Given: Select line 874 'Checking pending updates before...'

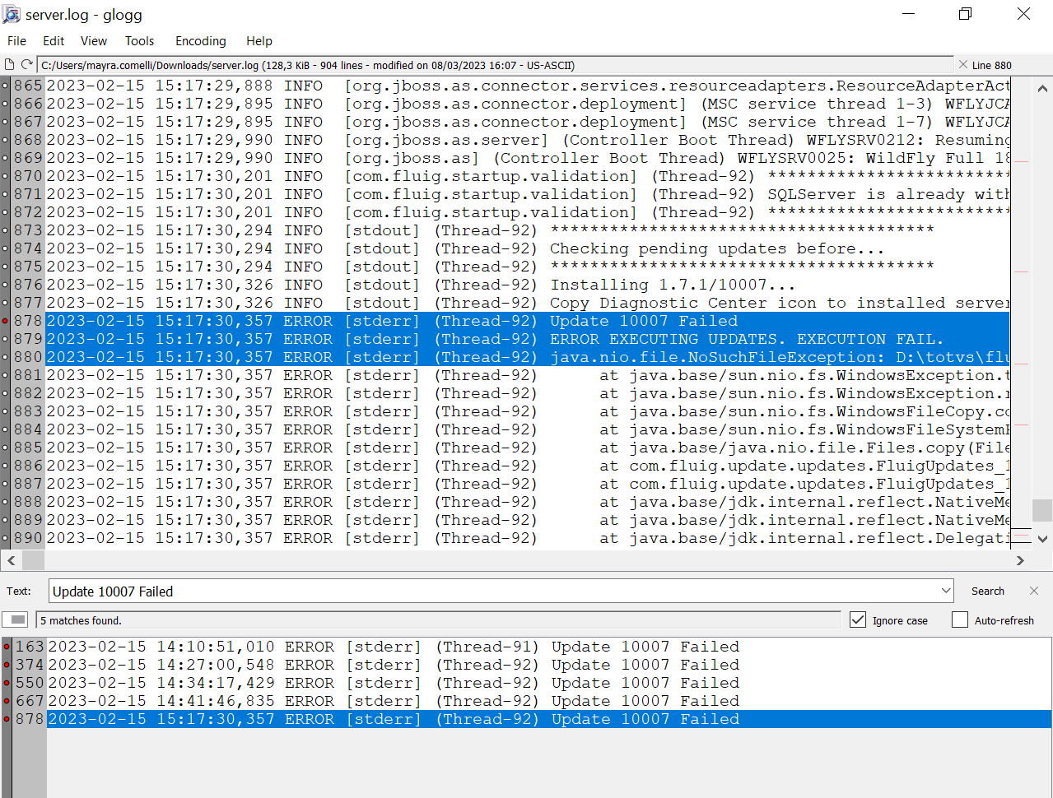Looking at the screenshot, I should point(527,248).
